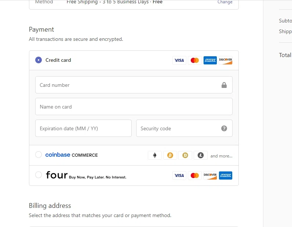Click the 'and more...' crypto text
This screenshot has width=292, height=227.
pos(221,156)
